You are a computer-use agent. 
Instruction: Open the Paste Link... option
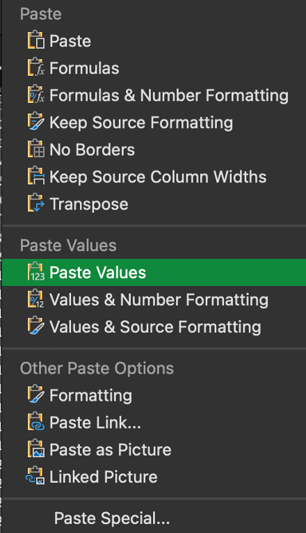tap(154, 422)
